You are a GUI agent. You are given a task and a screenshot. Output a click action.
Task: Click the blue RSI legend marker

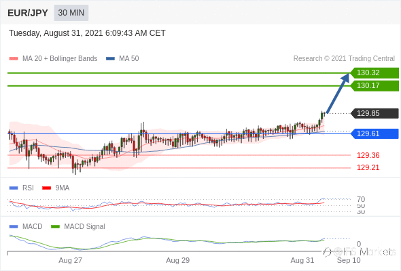coord(14,188)
